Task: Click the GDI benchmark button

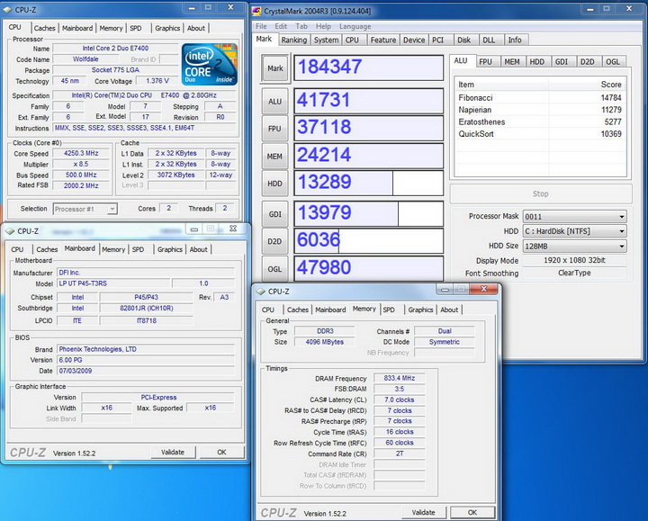Action: 274,213
